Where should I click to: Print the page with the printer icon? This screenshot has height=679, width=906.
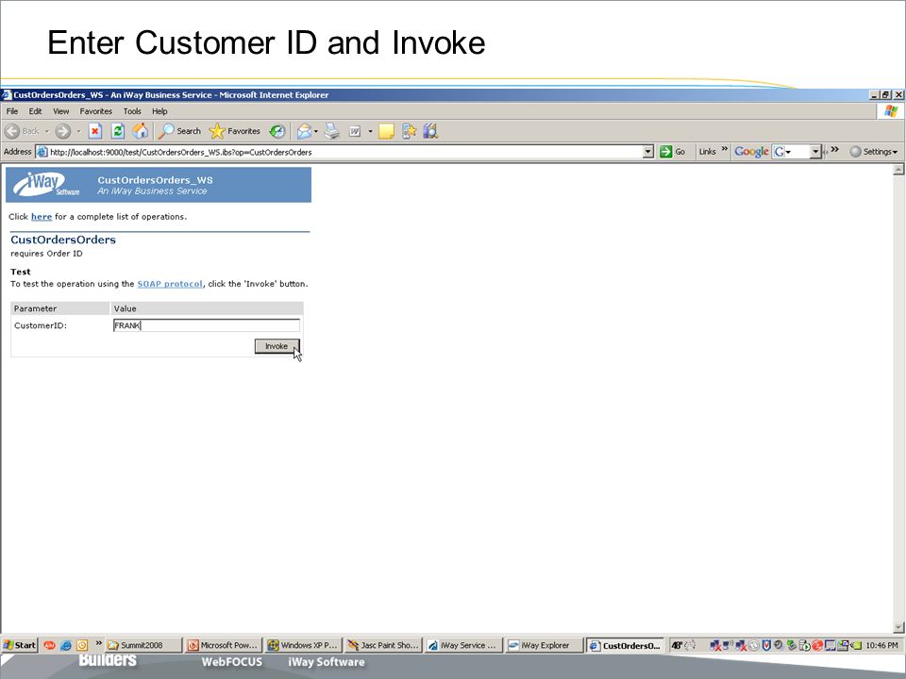[331, 131]
